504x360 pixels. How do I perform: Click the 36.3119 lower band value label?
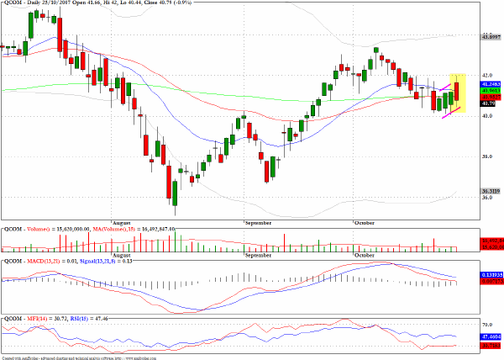pos(491,191)
